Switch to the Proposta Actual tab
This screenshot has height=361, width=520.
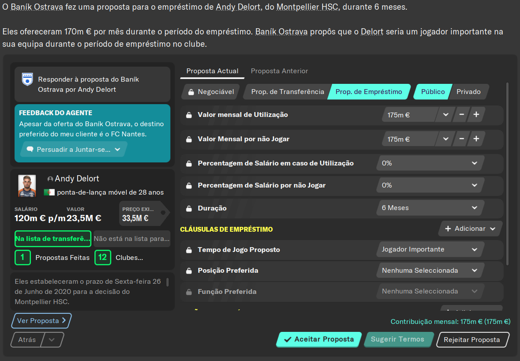point(212,71)
